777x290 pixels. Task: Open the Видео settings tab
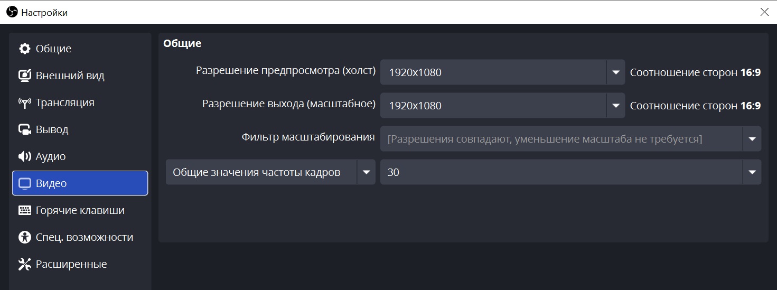point(80,183)
